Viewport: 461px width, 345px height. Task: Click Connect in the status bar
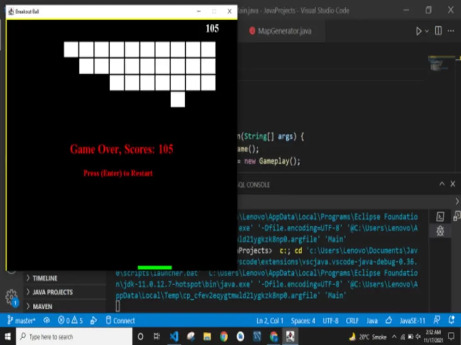120,321
